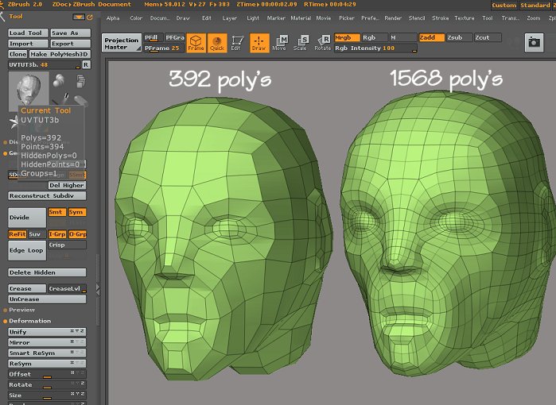Screen dimensions: 556x405
Task: Enable Rgb paint mode
Action: [375, 37]
